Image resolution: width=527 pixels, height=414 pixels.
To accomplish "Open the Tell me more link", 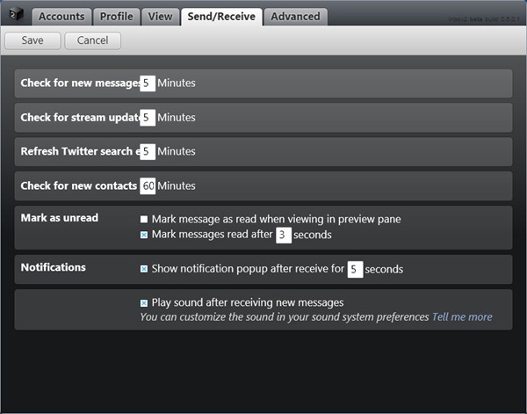I will tap(462, 317).
